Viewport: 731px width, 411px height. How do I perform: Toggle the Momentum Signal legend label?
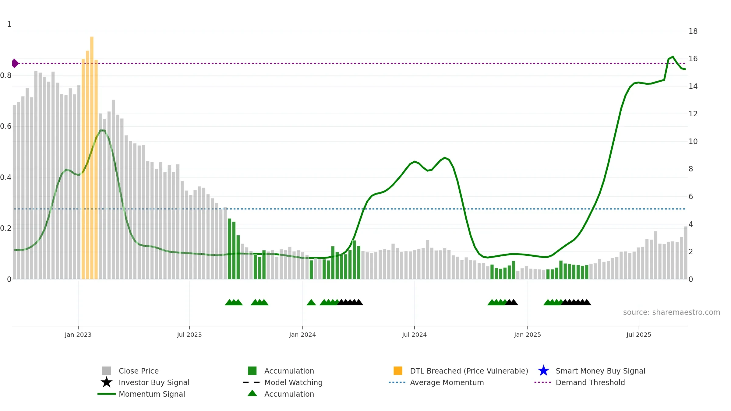point(152,394)
